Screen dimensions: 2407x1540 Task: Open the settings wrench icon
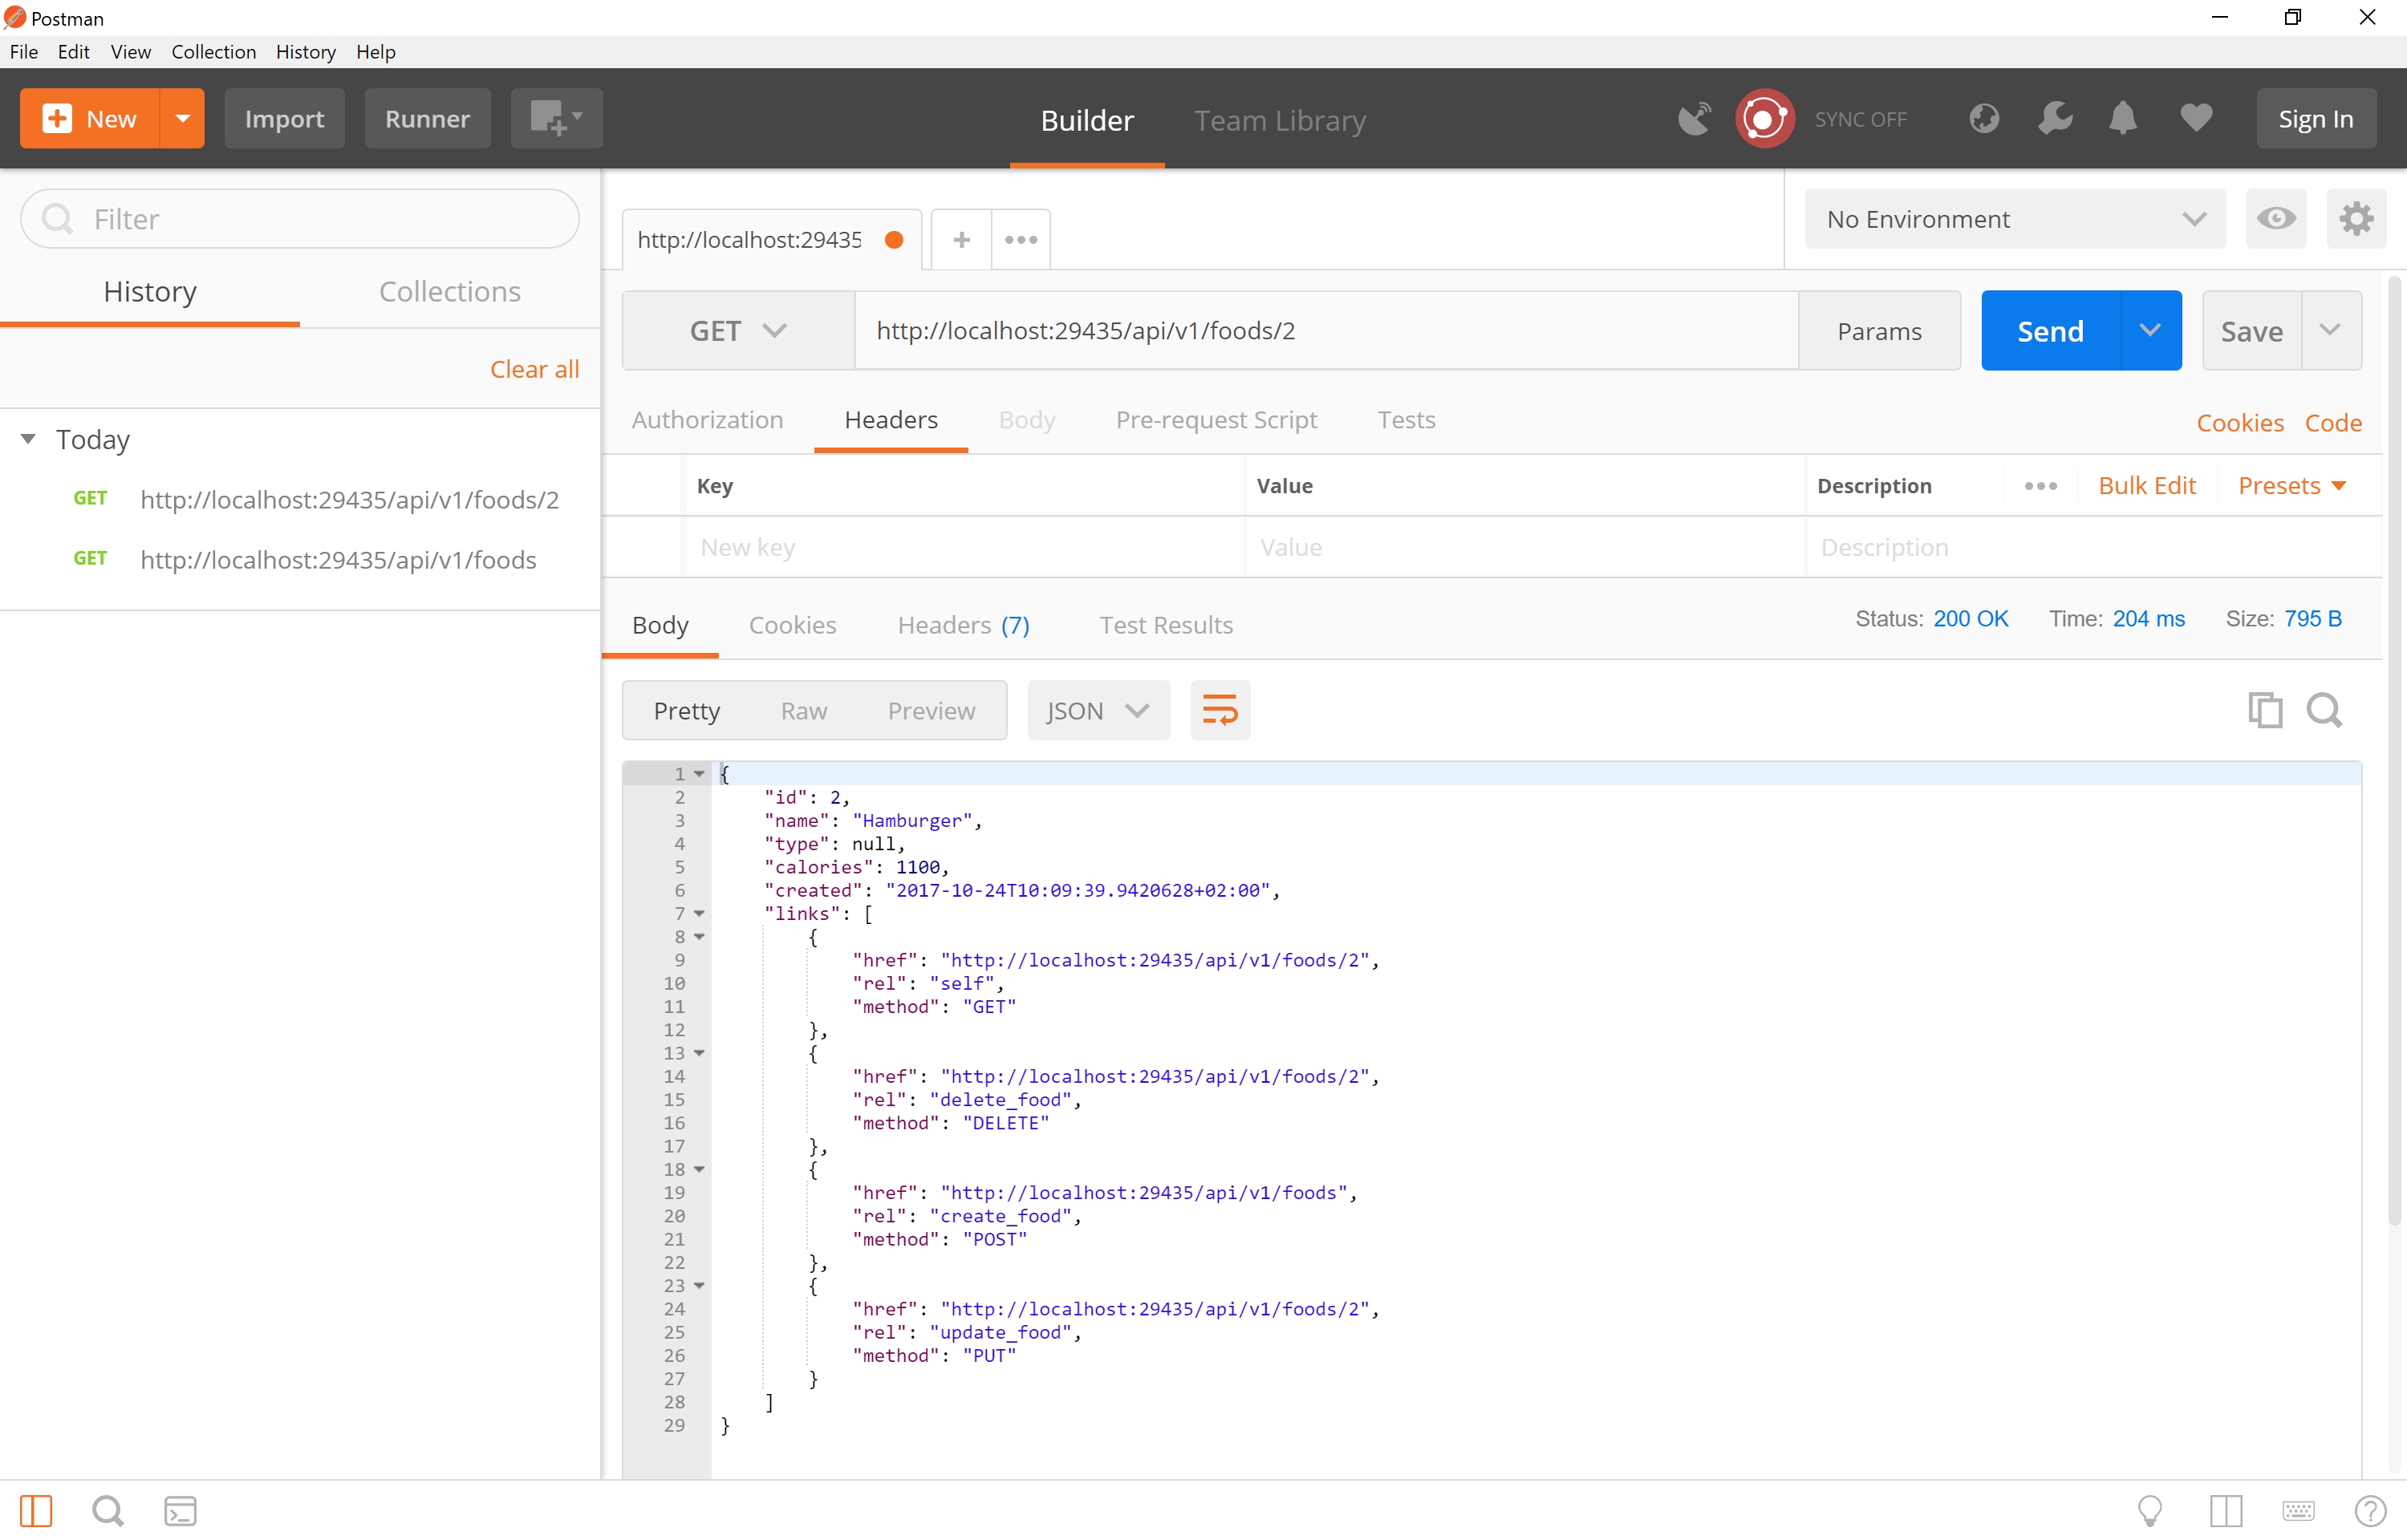pos(2054,119)
